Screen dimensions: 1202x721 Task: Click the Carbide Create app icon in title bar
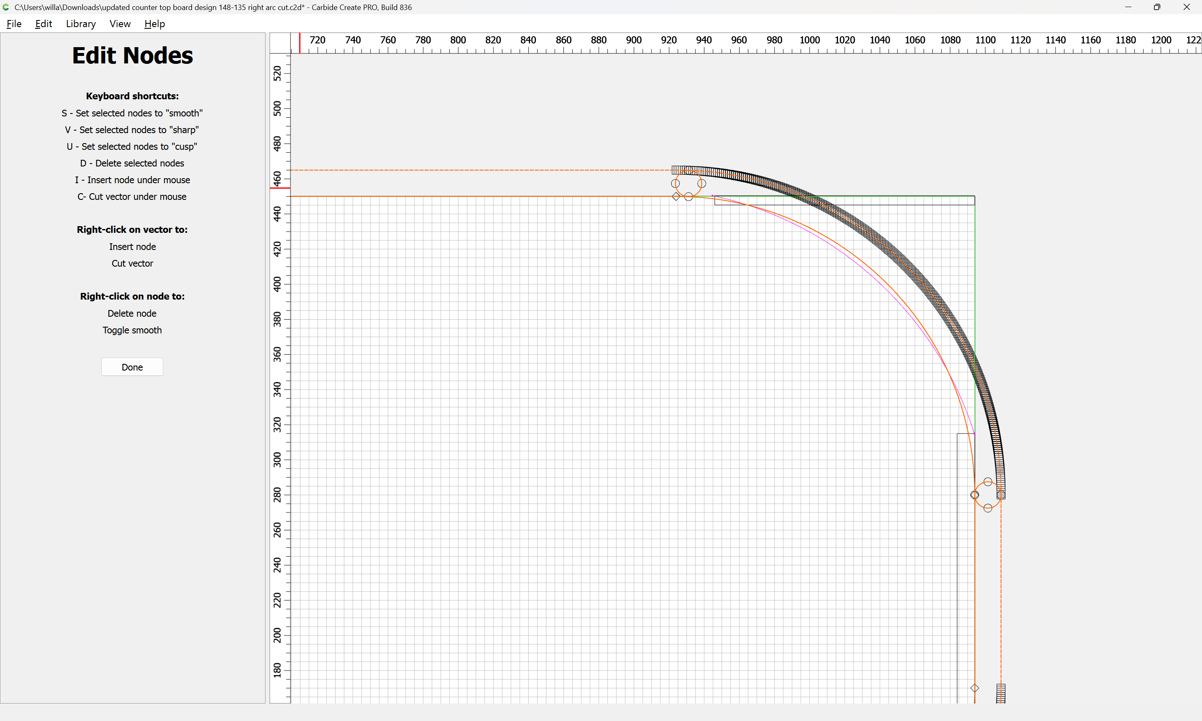coord(6,7)
